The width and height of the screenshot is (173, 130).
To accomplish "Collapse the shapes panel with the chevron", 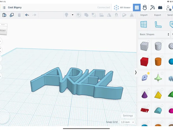I will [136, 73].
